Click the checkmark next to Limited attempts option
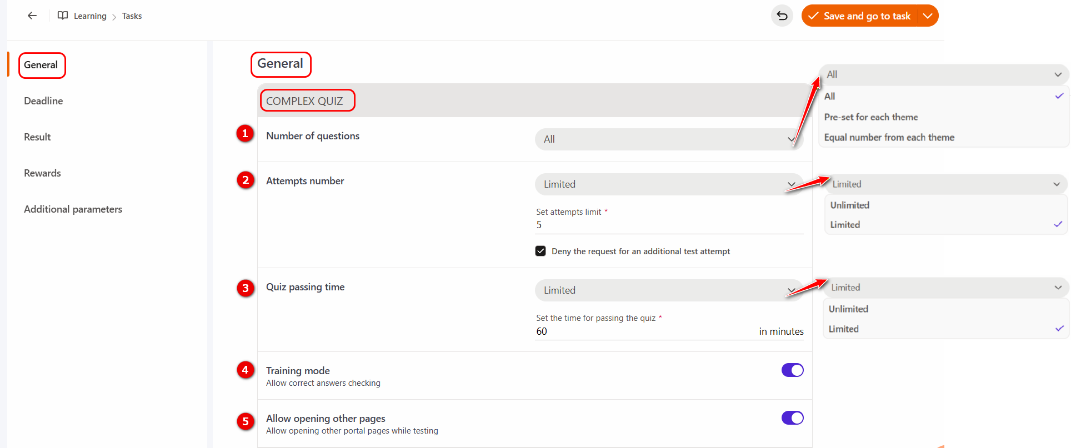Viewport: 1071px width, 448px height. [x=1058, y=224]
